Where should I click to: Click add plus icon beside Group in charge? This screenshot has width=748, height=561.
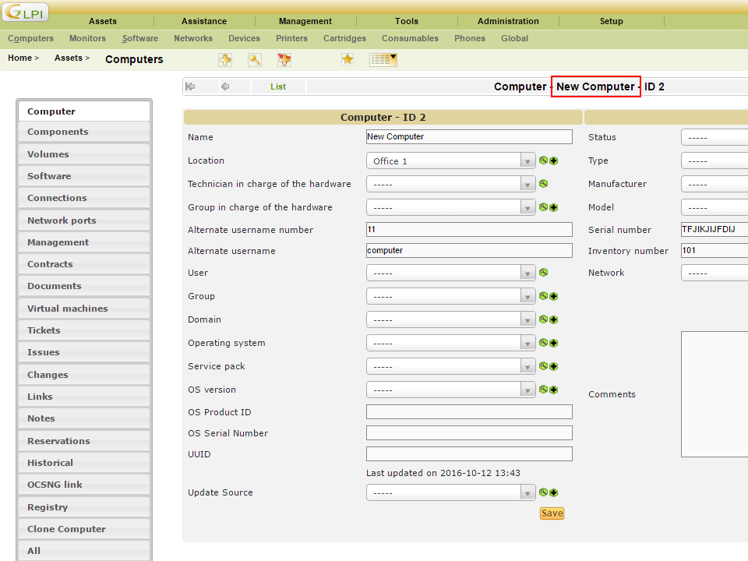553,207
